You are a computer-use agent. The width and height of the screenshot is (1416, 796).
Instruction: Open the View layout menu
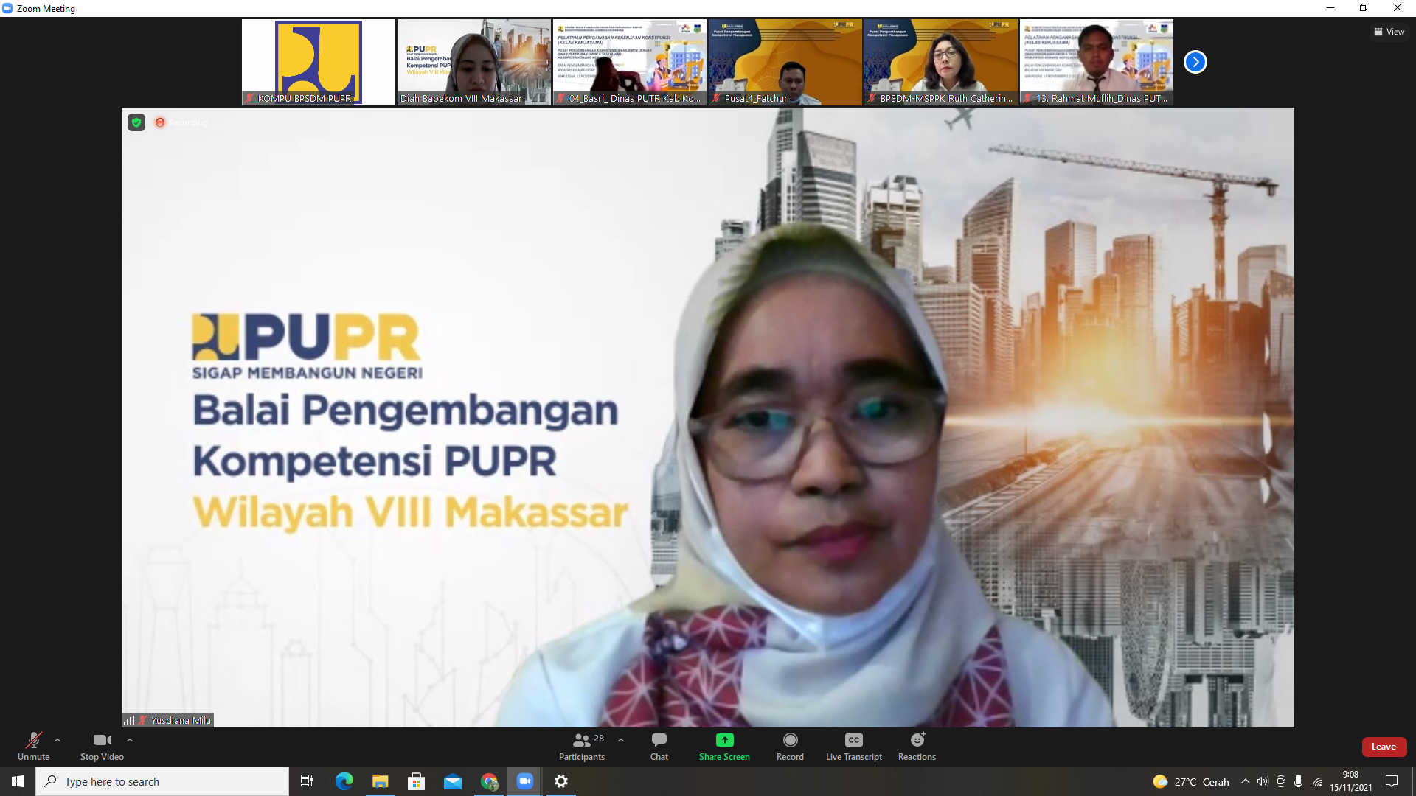[1389, 32]
